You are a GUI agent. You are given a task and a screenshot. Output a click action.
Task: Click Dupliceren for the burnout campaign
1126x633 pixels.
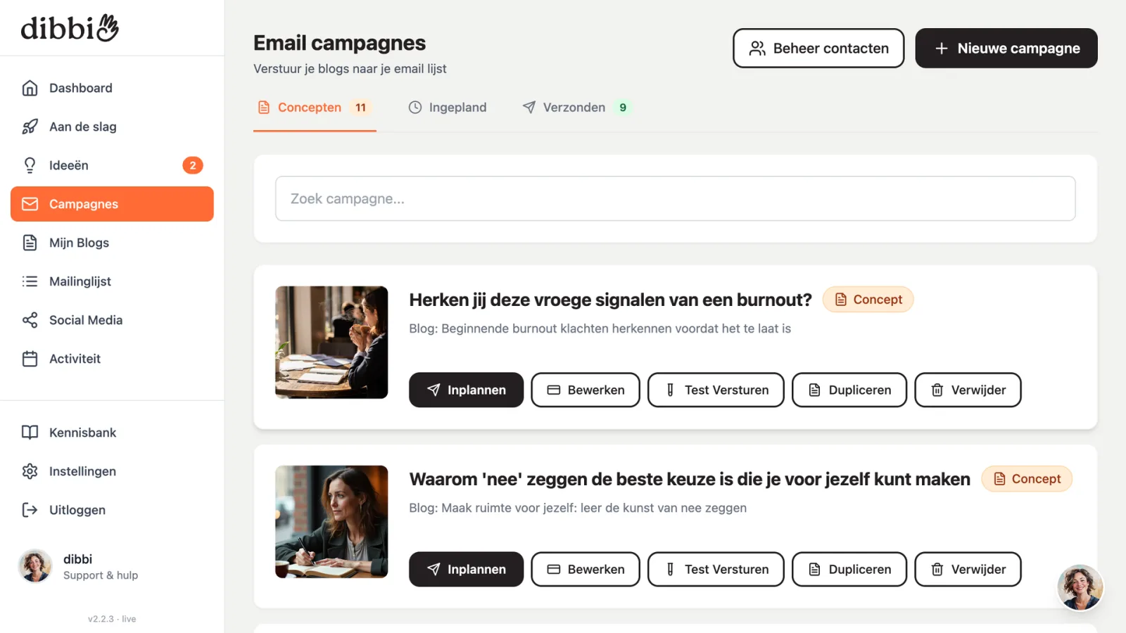point(849,390)
